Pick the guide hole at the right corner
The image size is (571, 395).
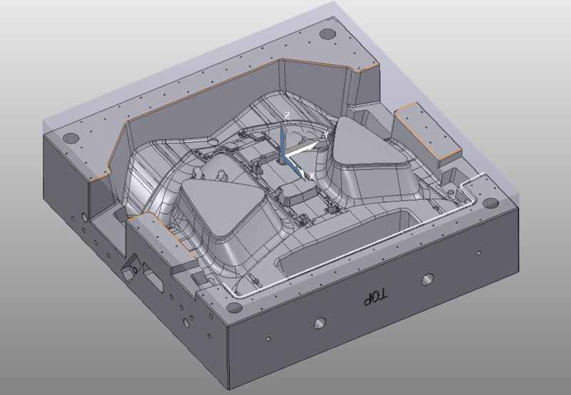coord(490,204)
